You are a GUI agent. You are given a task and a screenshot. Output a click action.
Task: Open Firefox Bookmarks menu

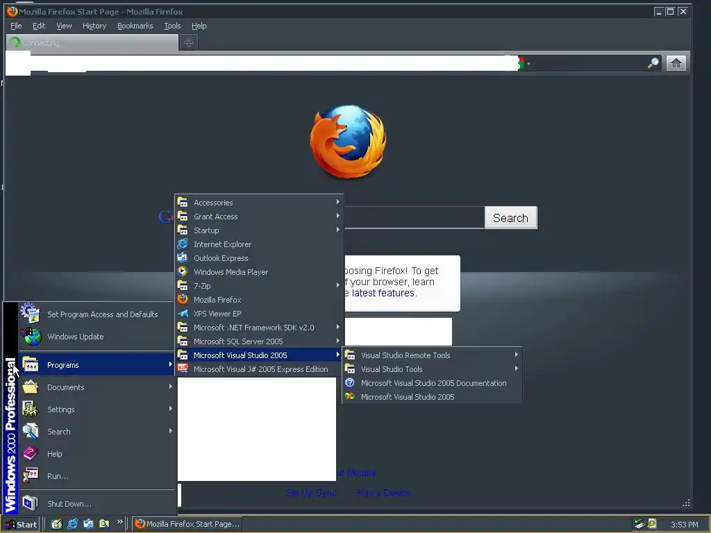pyautogui.click(x=135, y=26)
